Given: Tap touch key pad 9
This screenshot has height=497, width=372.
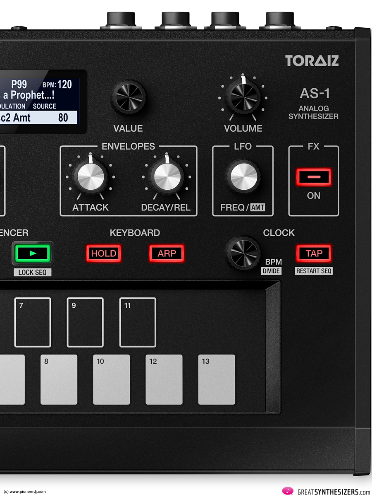Looking at the screenshot, I should point(85,322).
